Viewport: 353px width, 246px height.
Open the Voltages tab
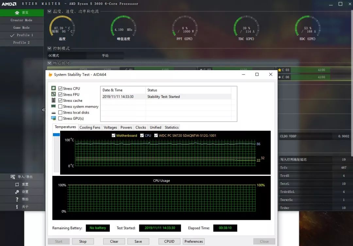point(110,128)
